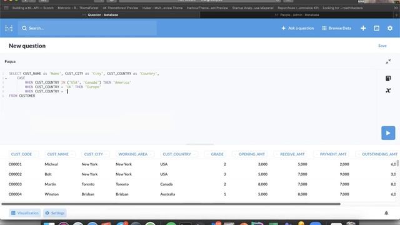Click the alert bell icon
400x225 pixels.
click(386, 212)
